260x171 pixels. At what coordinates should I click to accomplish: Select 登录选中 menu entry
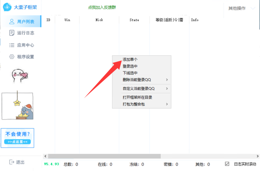pos(130,66)
